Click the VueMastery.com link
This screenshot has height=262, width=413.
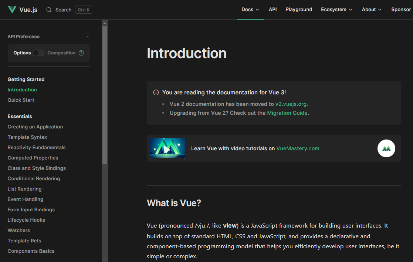coord(298,148)
